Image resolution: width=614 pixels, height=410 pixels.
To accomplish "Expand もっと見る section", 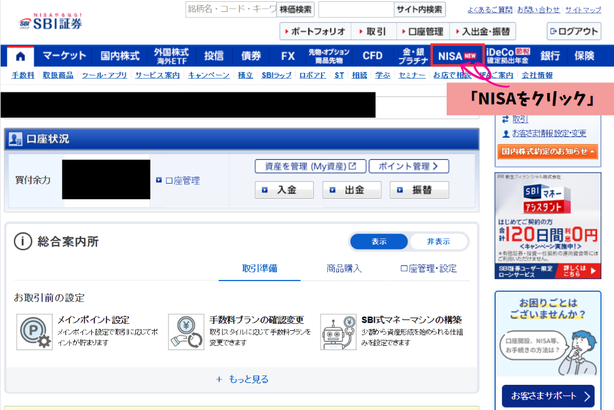I will click(242, 379).
